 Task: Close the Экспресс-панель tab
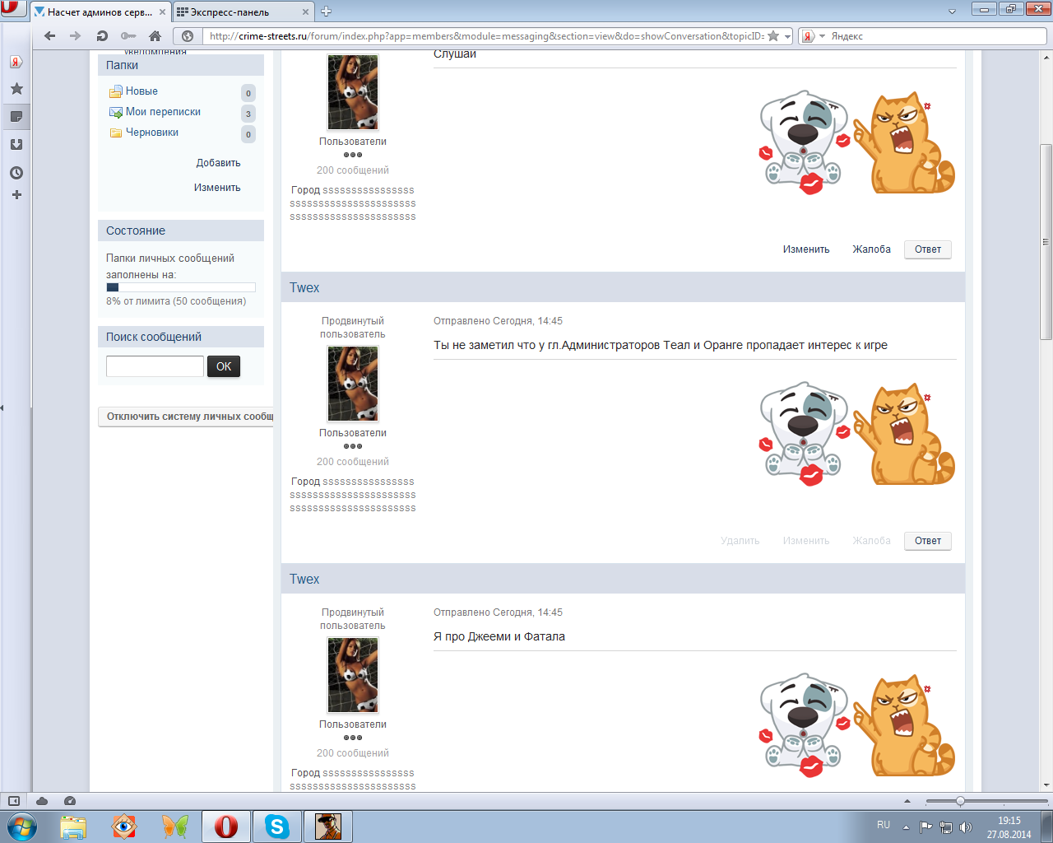(306, 12)
